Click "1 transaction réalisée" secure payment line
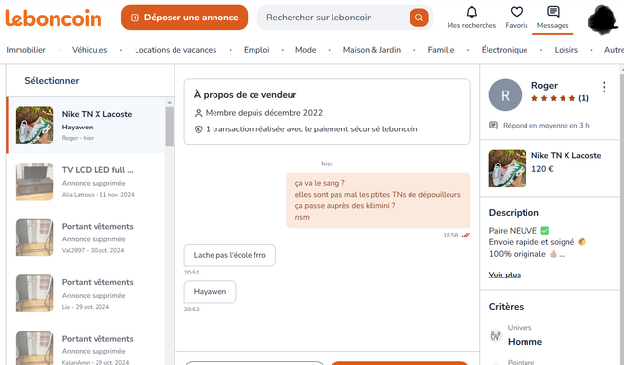 point(312,129)
